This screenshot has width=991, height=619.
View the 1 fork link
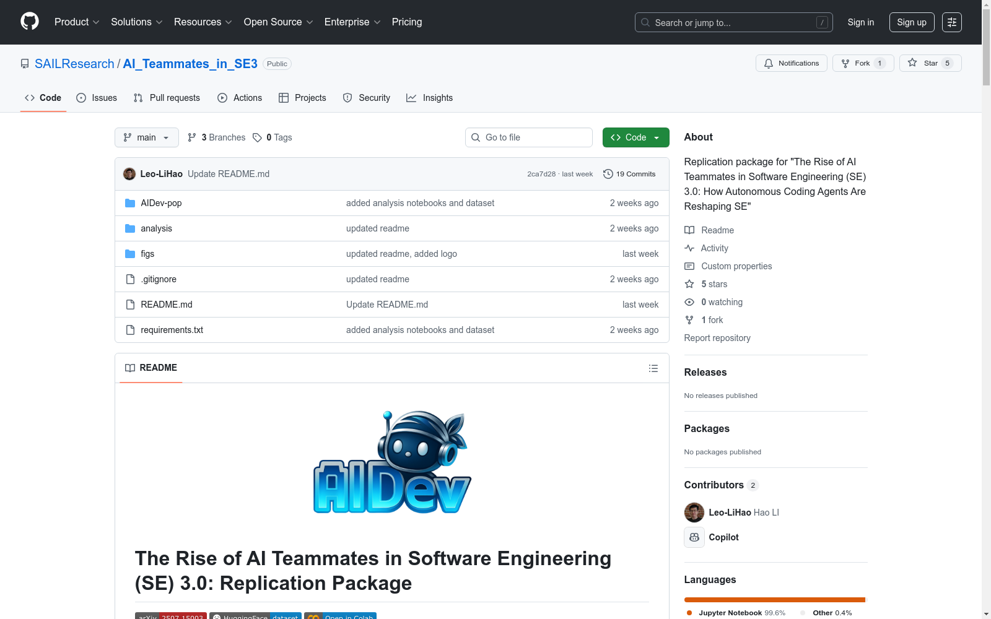[x=704, y=320]
